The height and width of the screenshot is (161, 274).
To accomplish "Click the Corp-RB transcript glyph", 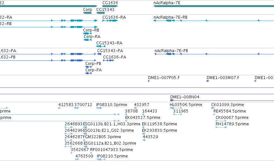I will pos(87,33).
